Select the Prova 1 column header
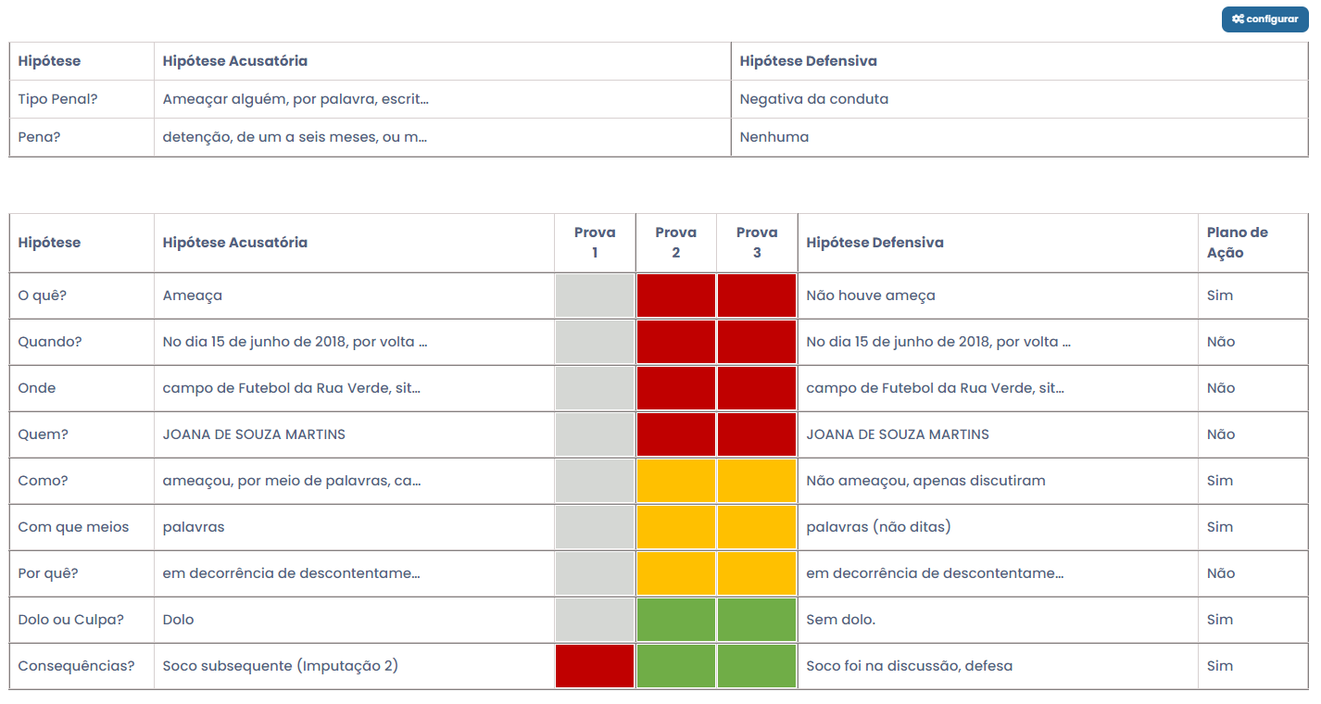 click(595, 242)
